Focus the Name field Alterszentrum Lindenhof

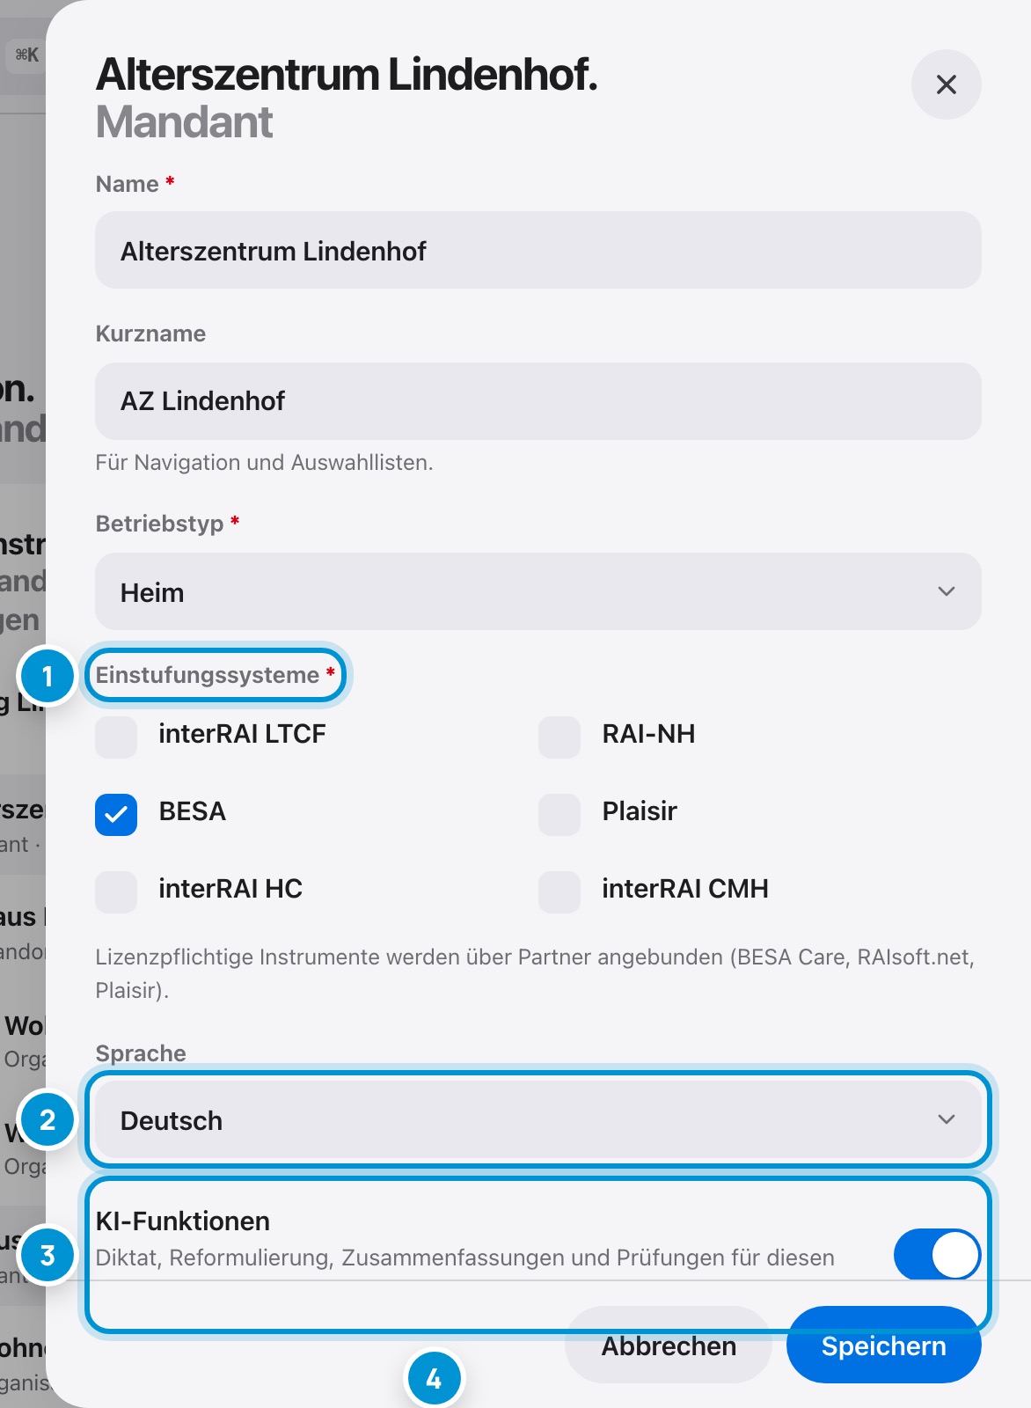tap(538, 250)
